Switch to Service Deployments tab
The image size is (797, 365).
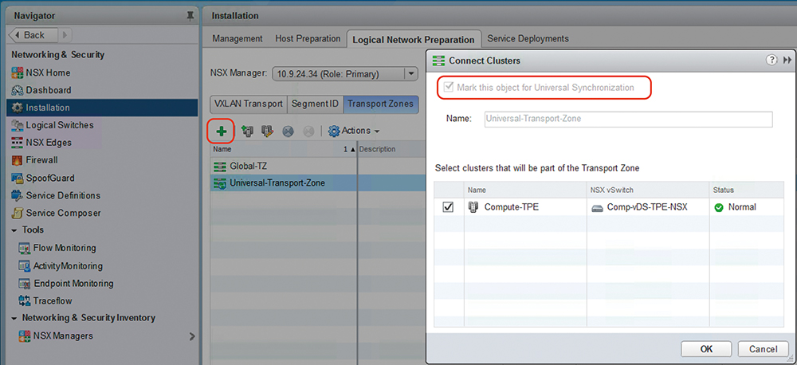[528, 38]
